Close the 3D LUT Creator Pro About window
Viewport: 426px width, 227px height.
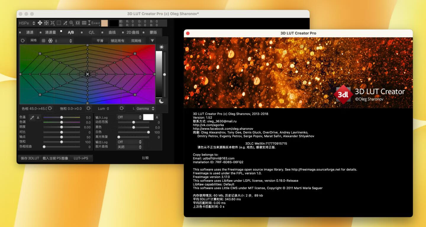(188, 33)
